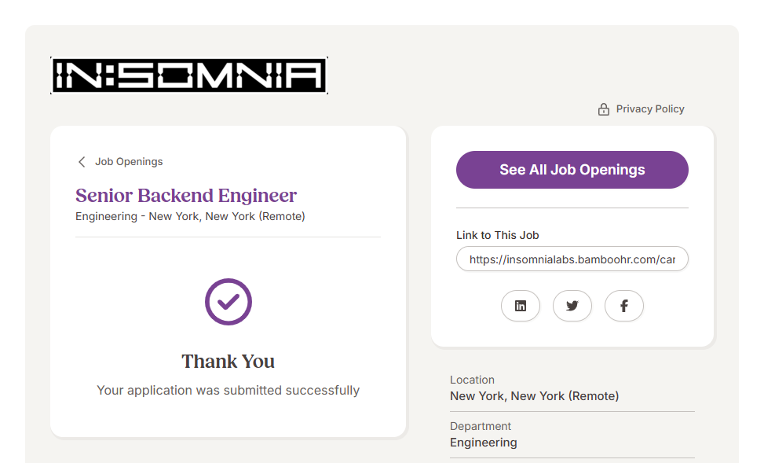Go back to Job Openings

[129, 162]
